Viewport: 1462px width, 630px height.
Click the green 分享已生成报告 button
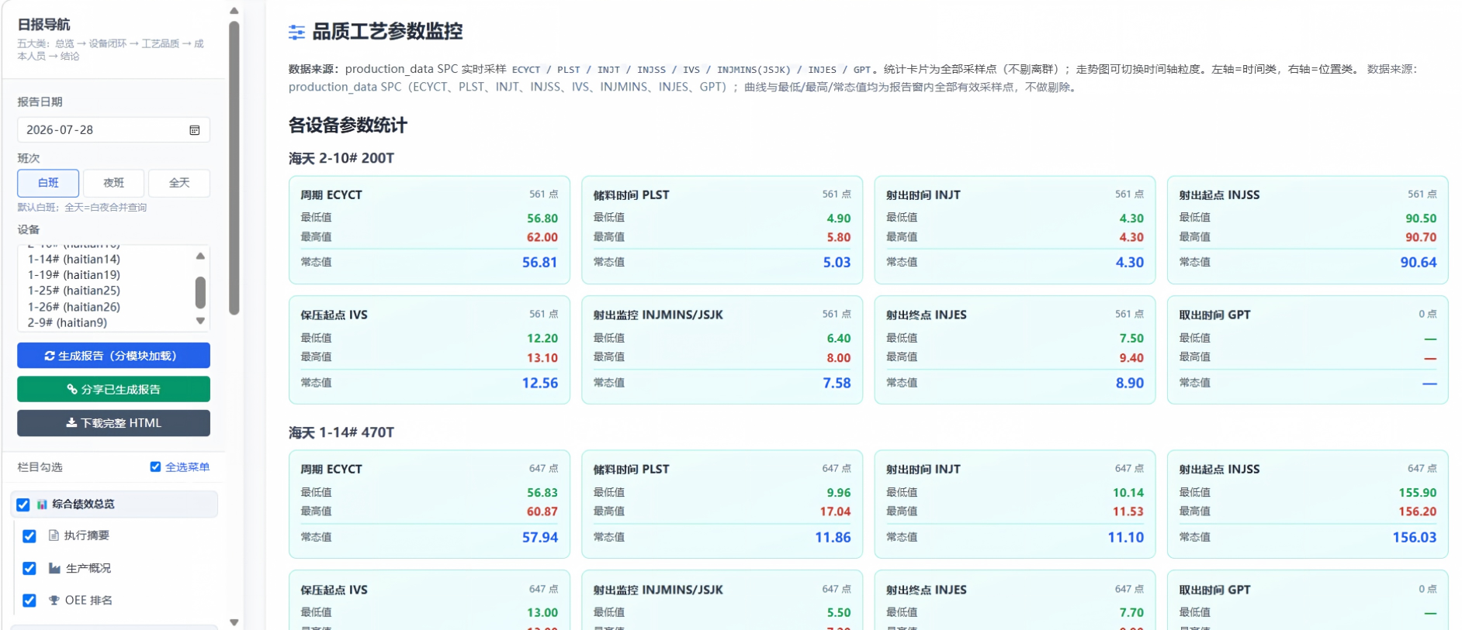pyautogui.click(x=113, y=389)
